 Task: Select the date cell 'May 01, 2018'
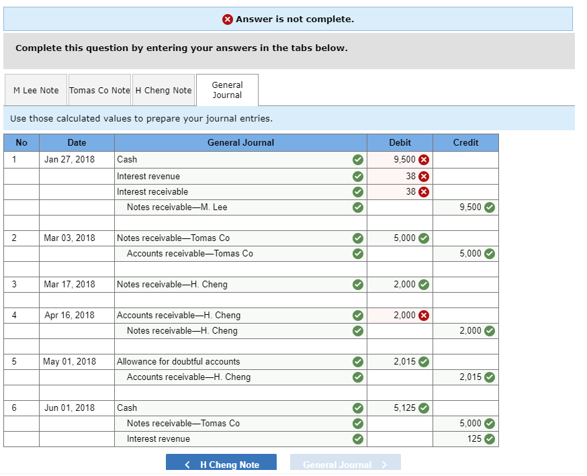pos(77,361)
